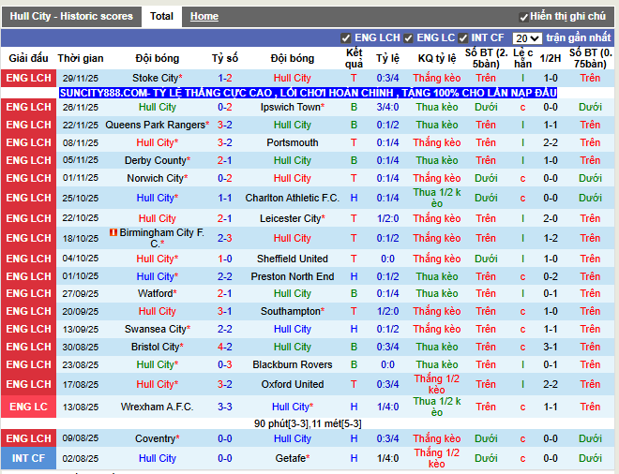Click red card icon beside Birmingham City
This screenshot has height=474, width=619.
pos(113,232)
